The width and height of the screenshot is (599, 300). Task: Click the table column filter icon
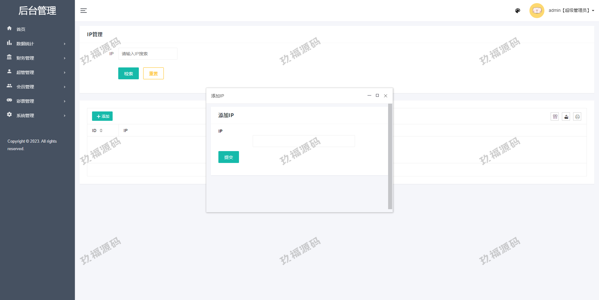555,117
